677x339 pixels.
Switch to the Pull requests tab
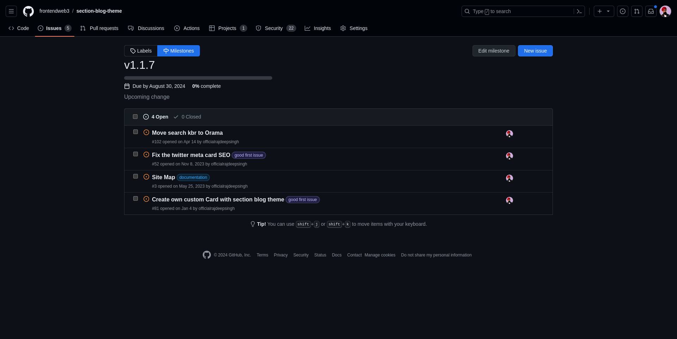tap(99, 28)
